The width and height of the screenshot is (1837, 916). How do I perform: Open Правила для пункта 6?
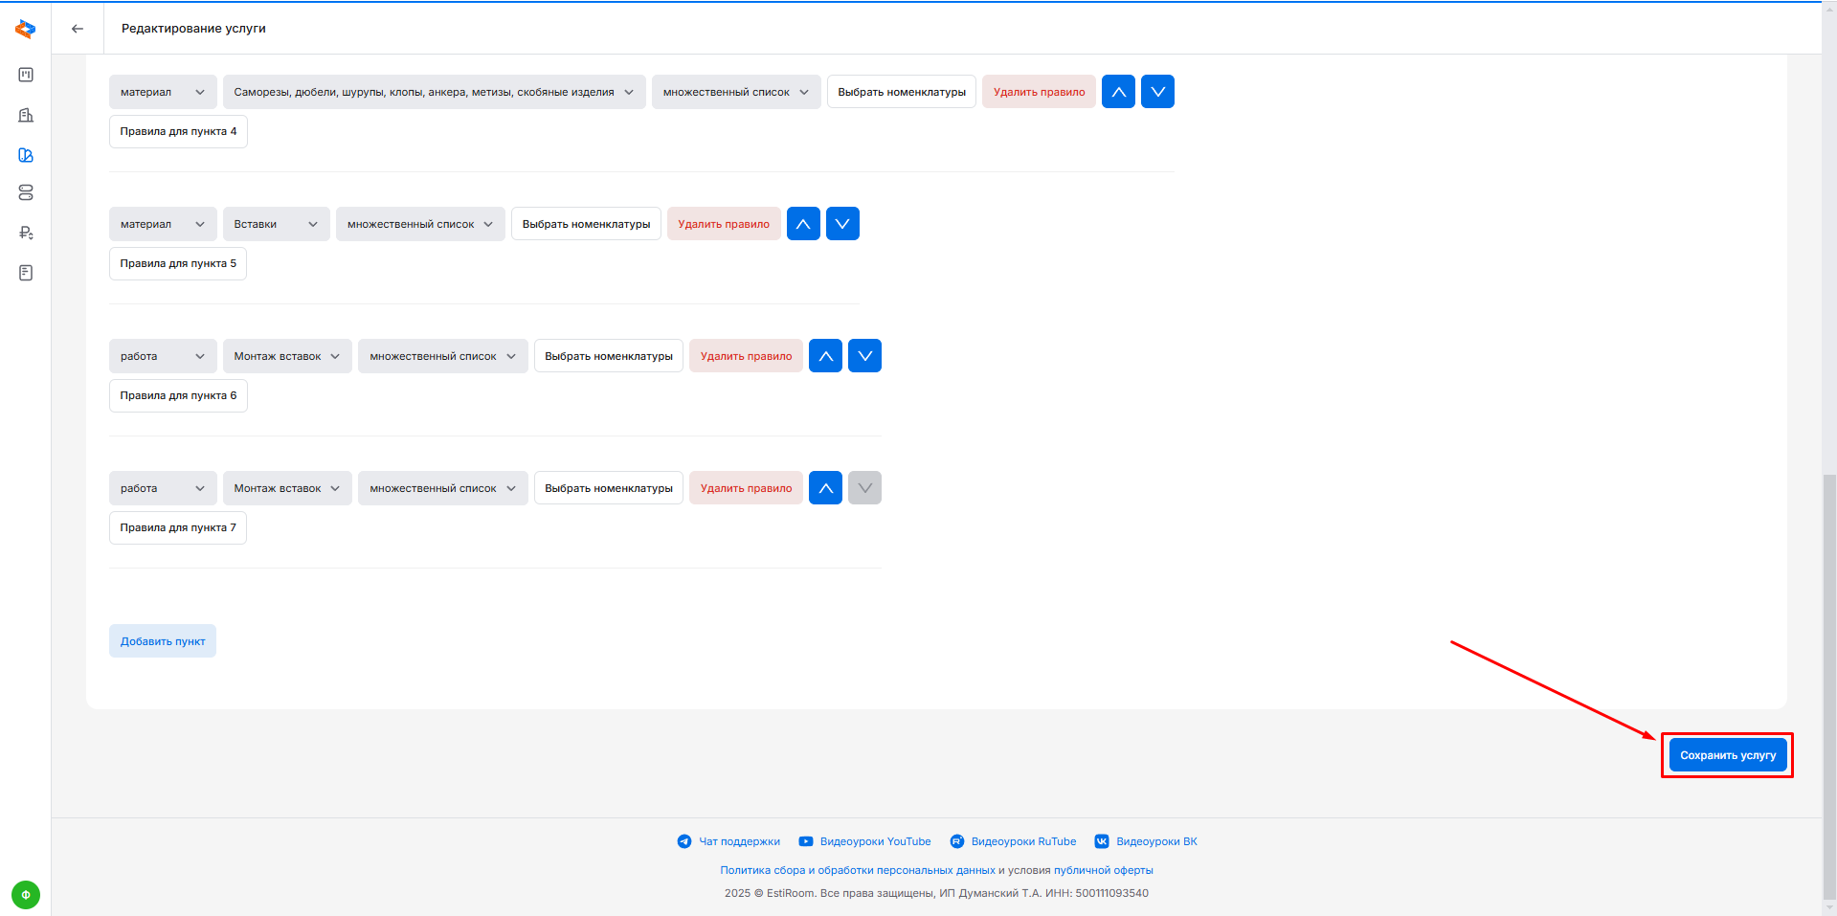[x=178, y=395]
